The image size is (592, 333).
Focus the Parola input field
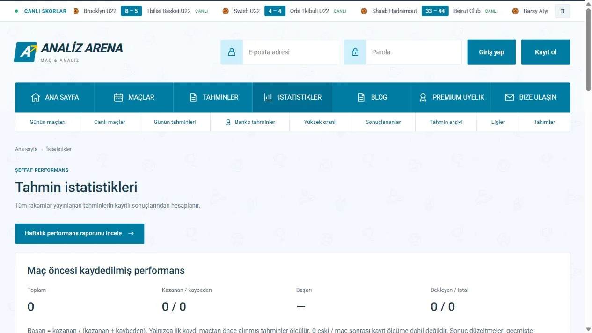pos(414,52)
